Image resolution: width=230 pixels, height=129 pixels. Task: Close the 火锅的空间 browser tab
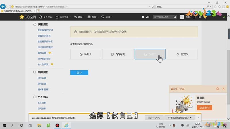[34, 11]
